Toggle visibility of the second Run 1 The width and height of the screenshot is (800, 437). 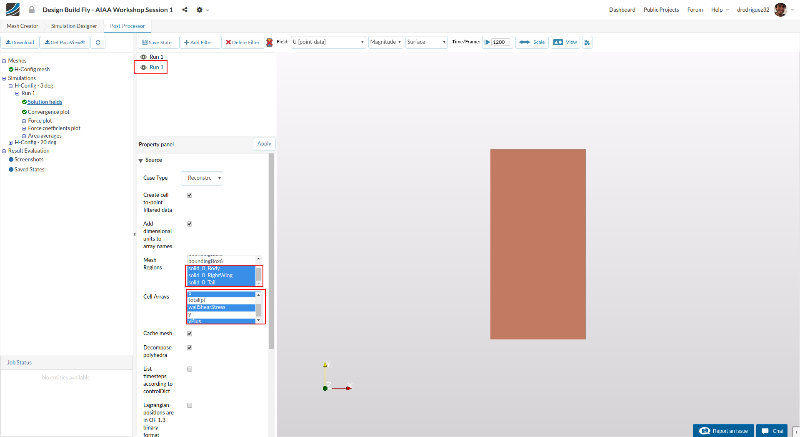tap(143, 68)
